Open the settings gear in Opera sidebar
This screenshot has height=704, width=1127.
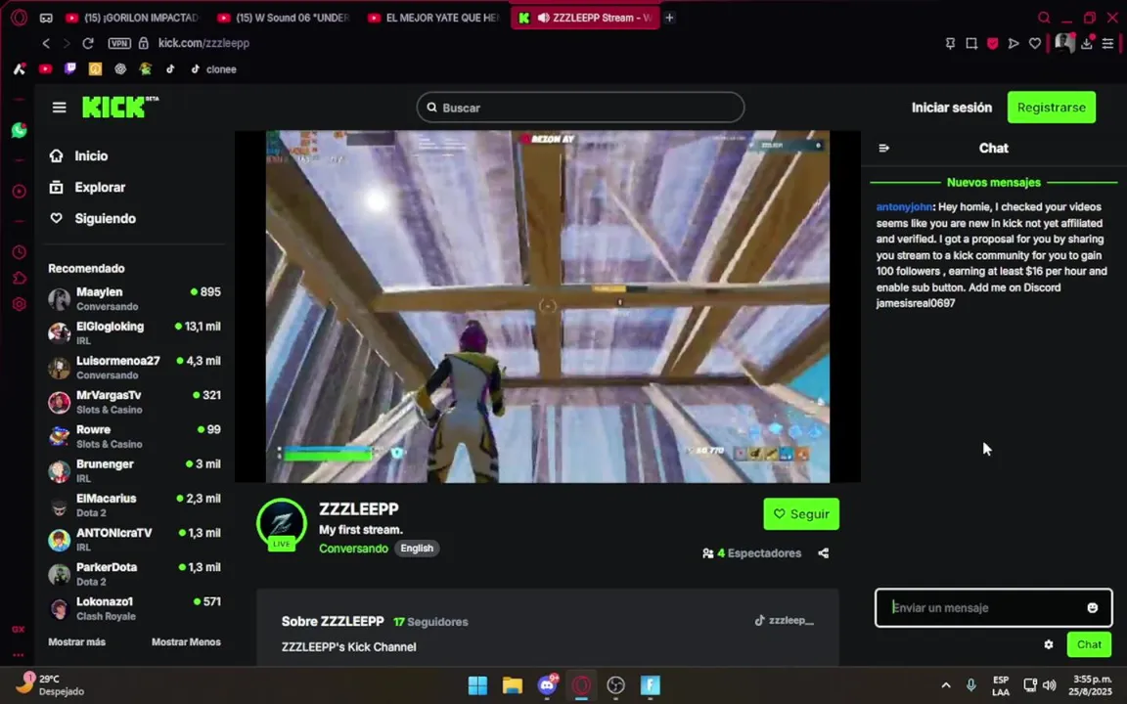click(x=20, y=304)
